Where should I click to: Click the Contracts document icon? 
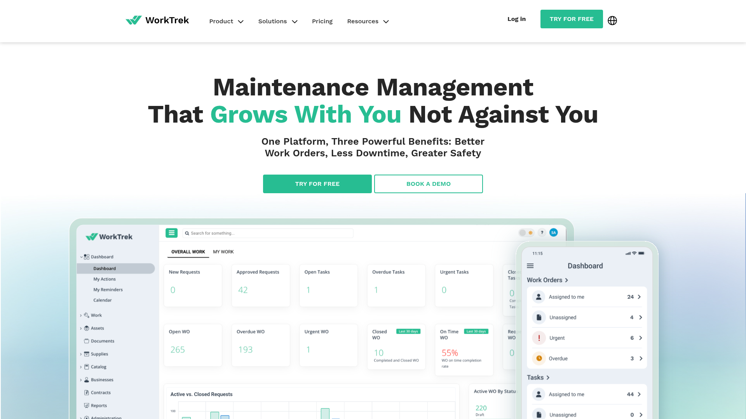pyautogui.click(x=86, y=392)
